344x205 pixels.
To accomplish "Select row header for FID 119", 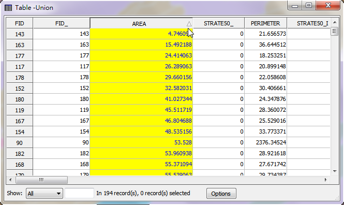I will (20, 110).
